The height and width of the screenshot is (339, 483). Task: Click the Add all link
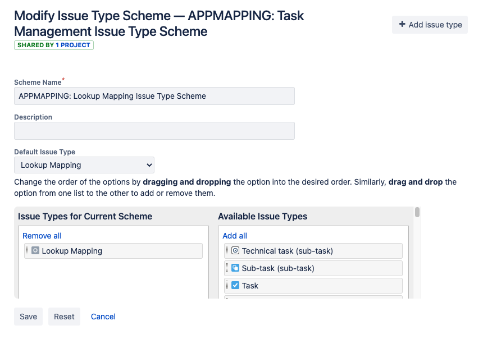tap(234, 235)
